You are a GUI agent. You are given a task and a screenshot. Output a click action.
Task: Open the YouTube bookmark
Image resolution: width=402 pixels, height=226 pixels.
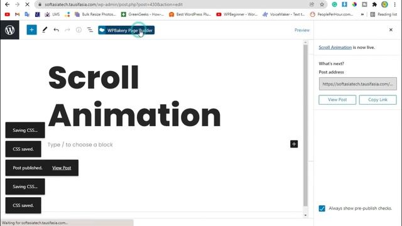pos(7,14)
